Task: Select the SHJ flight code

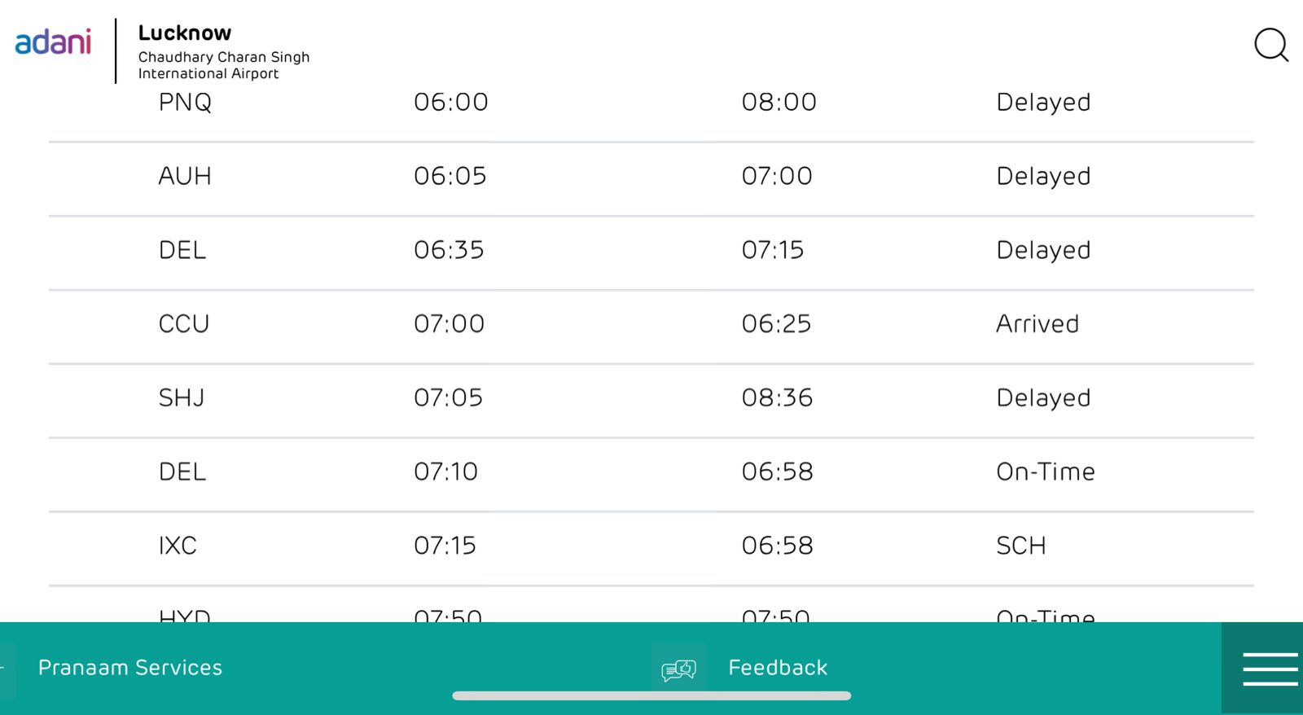Action: coord(182,398)
